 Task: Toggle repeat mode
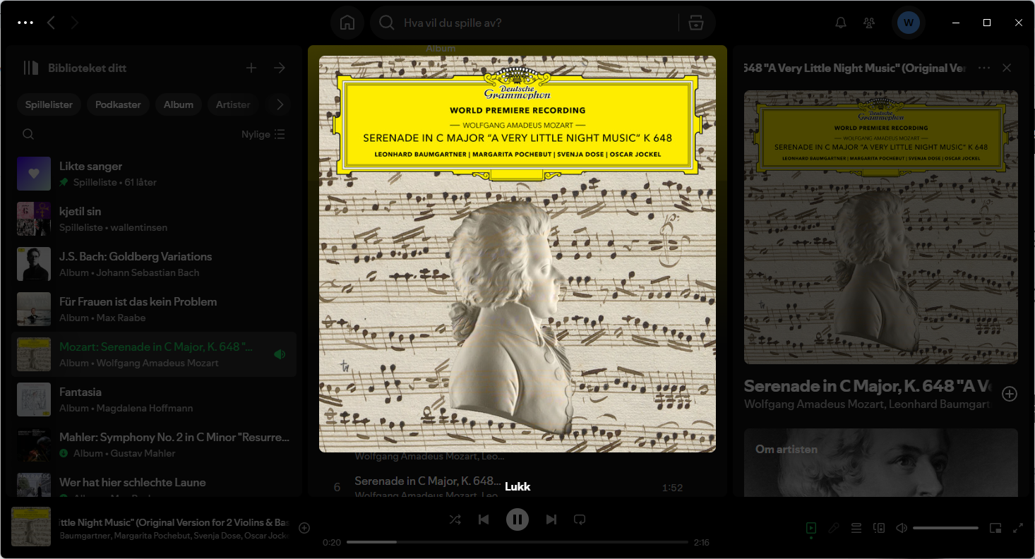coord(580,519)
